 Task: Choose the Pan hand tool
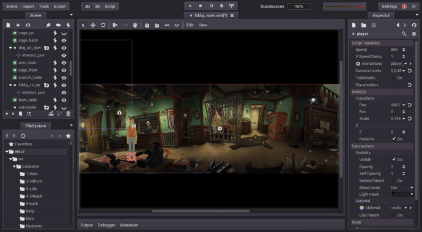point(135,25)
